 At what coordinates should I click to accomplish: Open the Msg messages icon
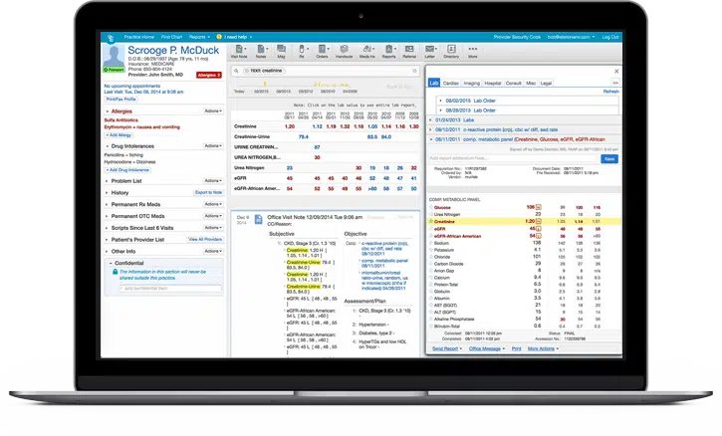281,51
